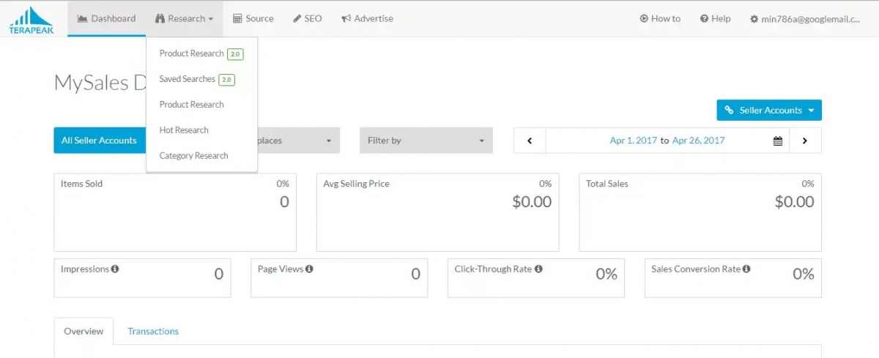Screen dimensions: 879x358
Task: Select Hot Research from Research menu
Action: (x=184, y=130)
